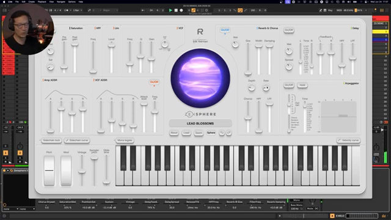Select track 2 activator button in mixer

20,153
